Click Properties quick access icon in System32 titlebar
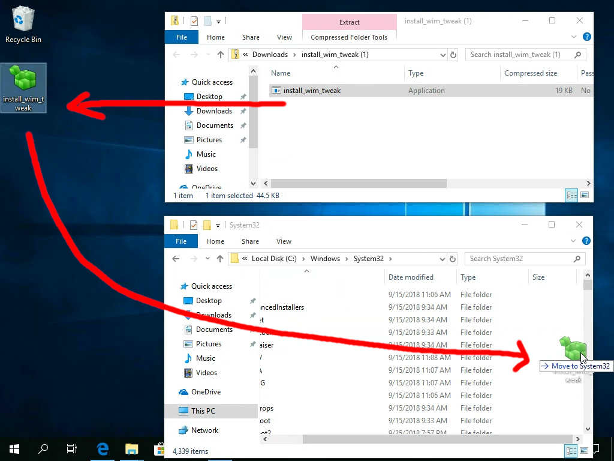The image size is (614, 461). (x=194, y=225)
